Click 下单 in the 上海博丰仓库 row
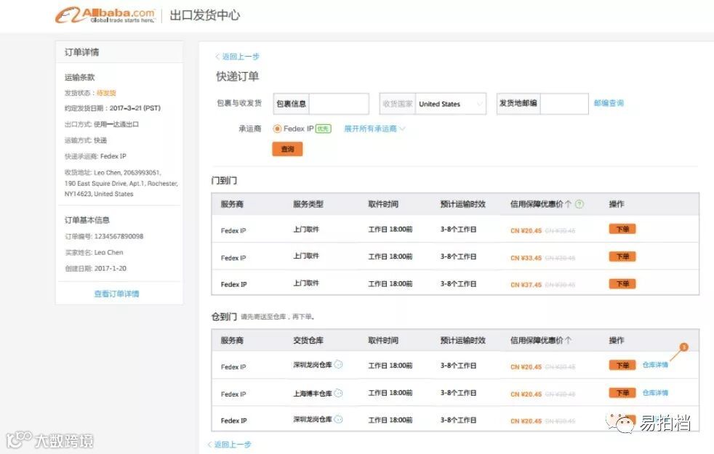Screen dimensions: 714x454 tap(622, 392)
